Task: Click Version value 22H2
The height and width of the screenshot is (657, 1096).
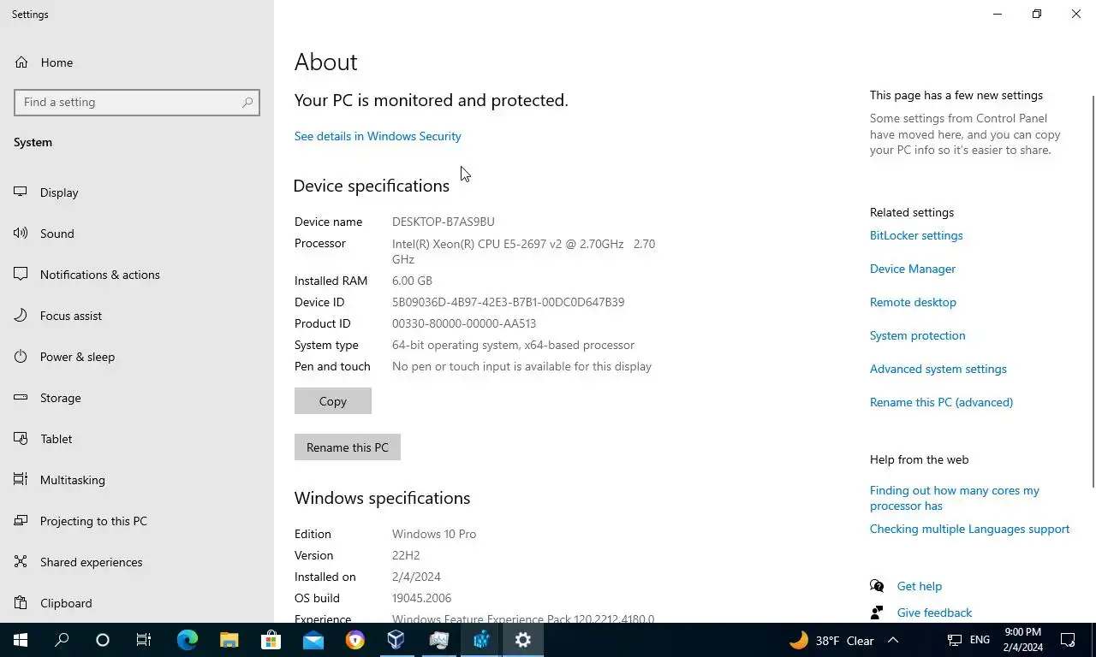Action: pyautogui.click(x=406, y=555)
